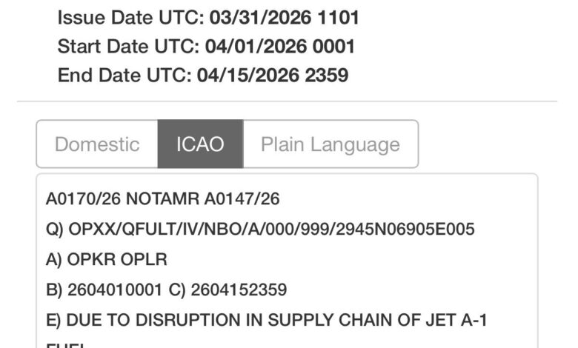The height and width of the screenshot is (348, 578).
Task: Click the Q) qualifier line text
Action: pyautogui.click(x=259, y=230)
